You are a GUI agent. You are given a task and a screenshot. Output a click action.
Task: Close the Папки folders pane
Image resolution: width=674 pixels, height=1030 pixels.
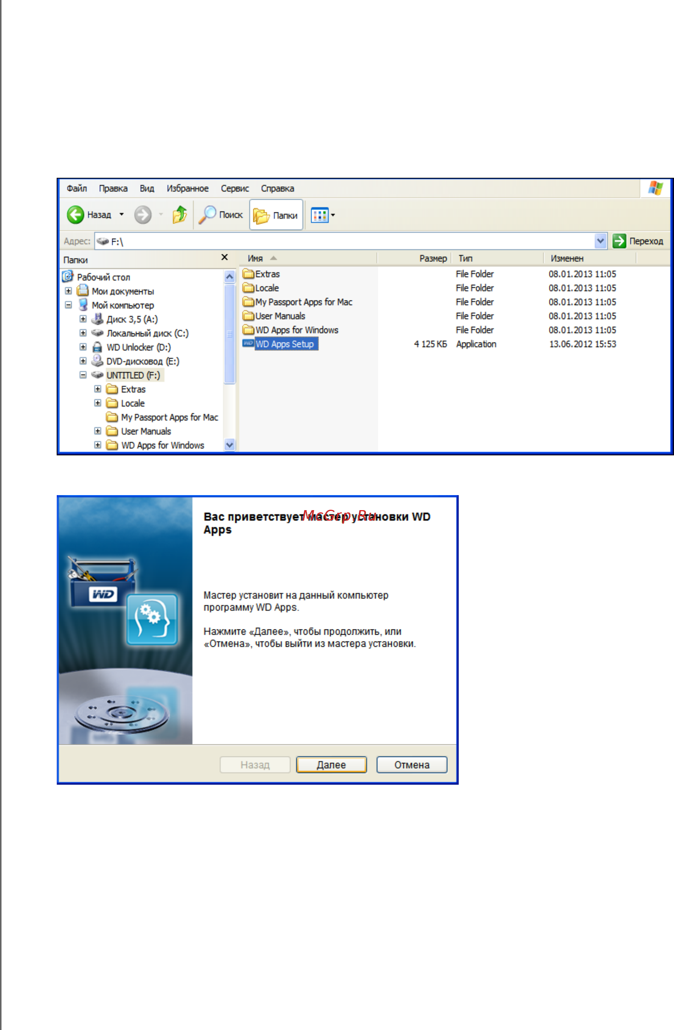[x=225, y=257]
